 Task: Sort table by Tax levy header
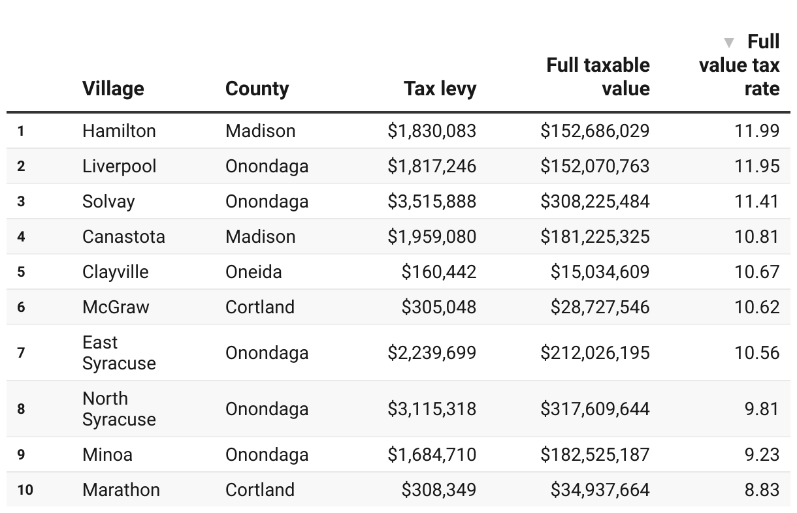(x=440, y=89)
